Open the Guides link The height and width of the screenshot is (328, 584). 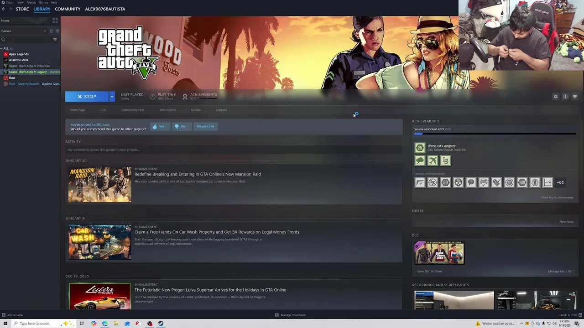(196, 110)
